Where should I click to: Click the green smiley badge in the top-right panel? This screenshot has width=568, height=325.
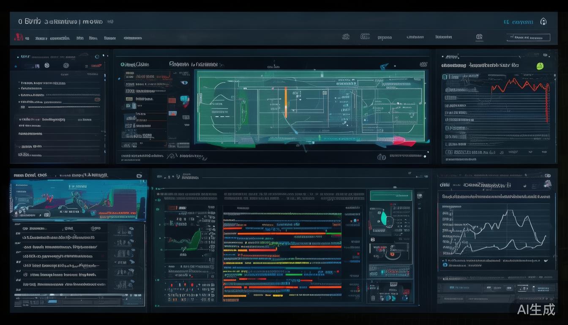pyautogui.click(x=539, y=66)
